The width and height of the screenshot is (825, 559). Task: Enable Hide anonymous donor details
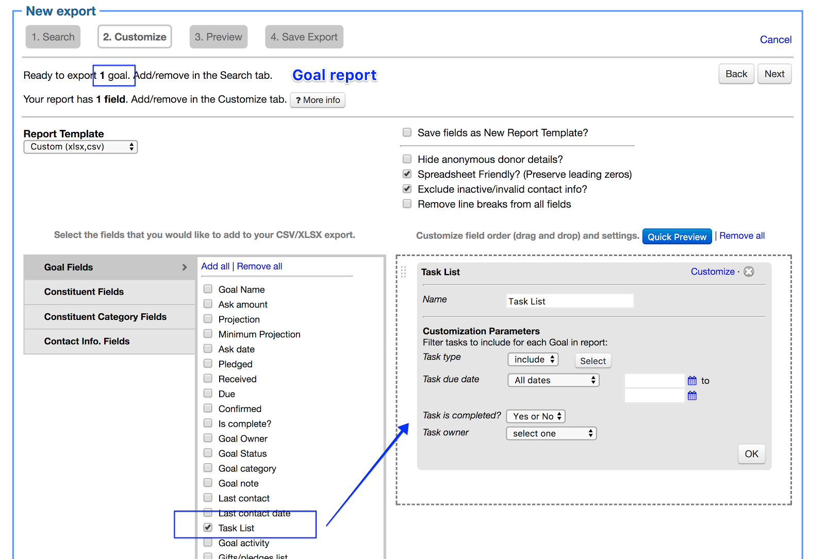[407, 159]
